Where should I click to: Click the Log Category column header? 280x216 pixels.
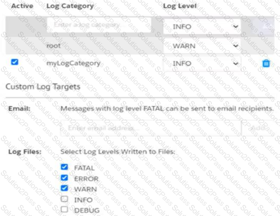[x=70, y=6]
